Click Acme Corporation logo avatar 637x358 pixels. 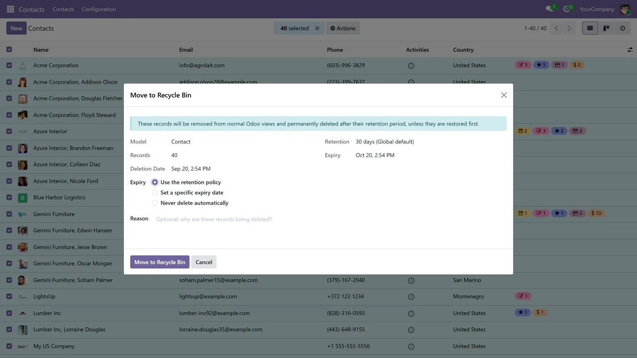click(22, 65)
